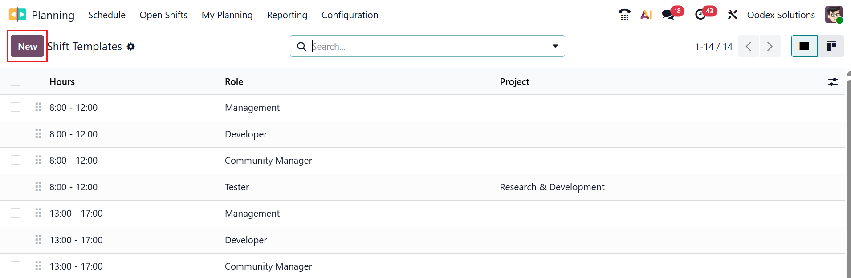
Task: Open the Reporting menu
Action: (x=287, y=15)
